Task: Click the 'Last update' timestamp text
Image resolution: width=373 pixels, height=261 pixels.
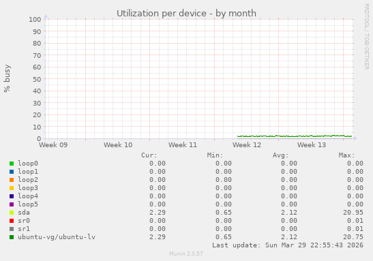Action: (x=288, y=245)
